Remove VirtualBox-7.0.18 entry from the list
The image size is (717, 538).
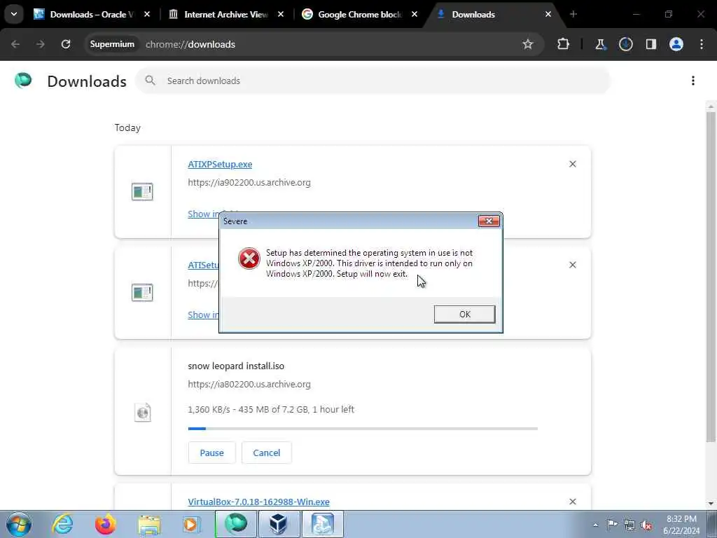(x=573, y=502)
